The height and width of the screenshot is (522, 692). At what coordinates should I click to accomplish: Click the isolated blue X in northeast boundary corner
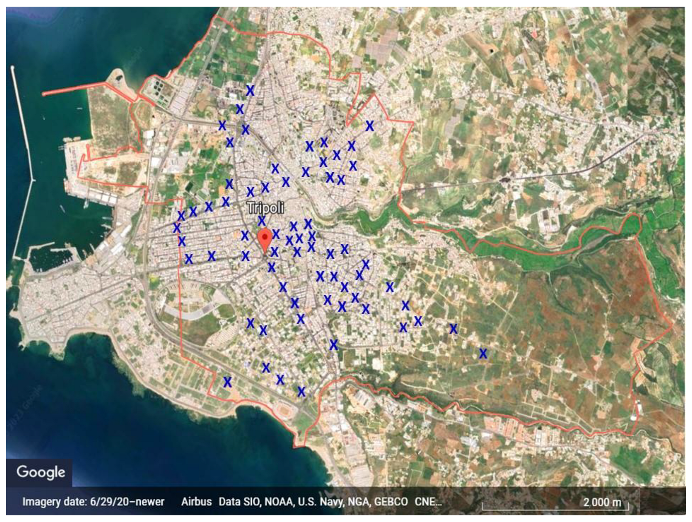[x=370, y=126]
